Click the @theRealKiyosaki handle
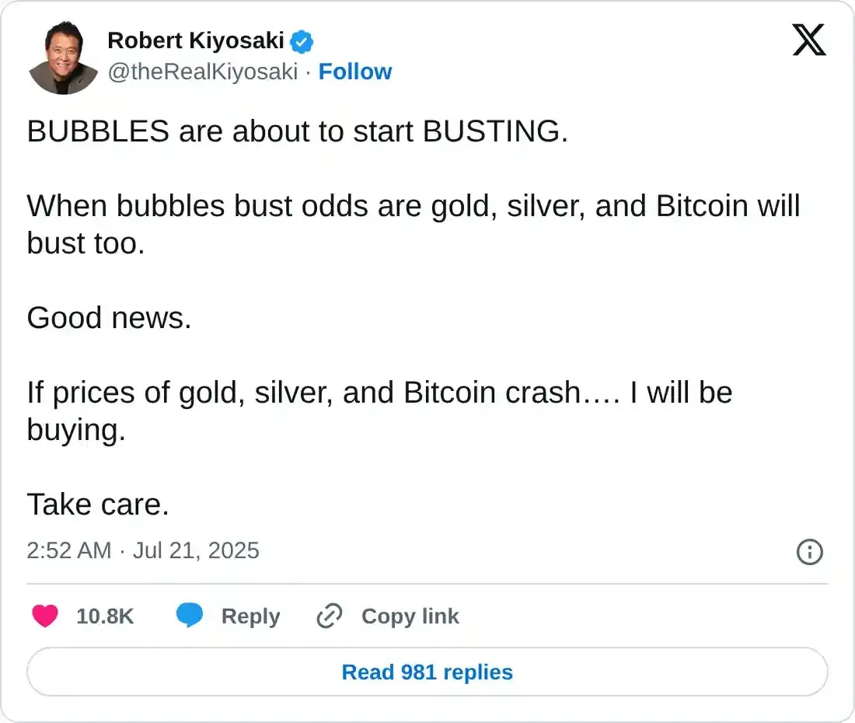 pyautogui.click(x=204, y=72)
